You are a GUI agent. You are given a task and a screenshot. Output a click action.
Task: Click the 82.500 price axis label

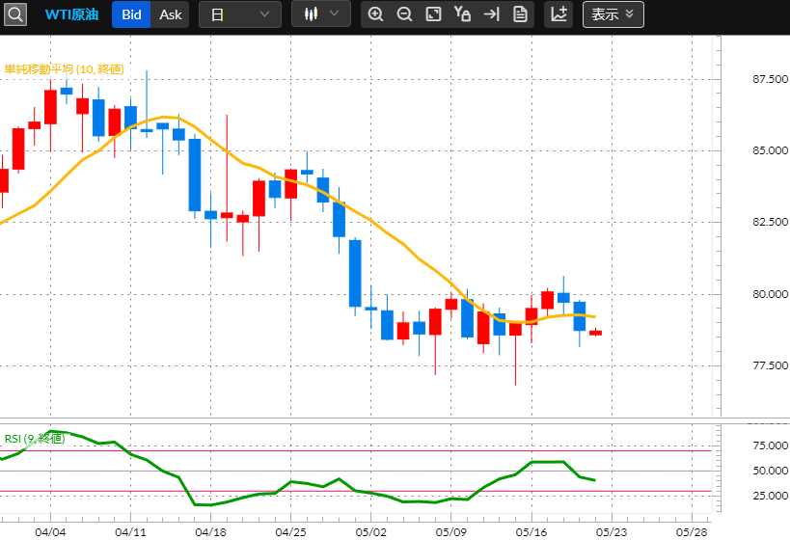click(x=770, y=222)
